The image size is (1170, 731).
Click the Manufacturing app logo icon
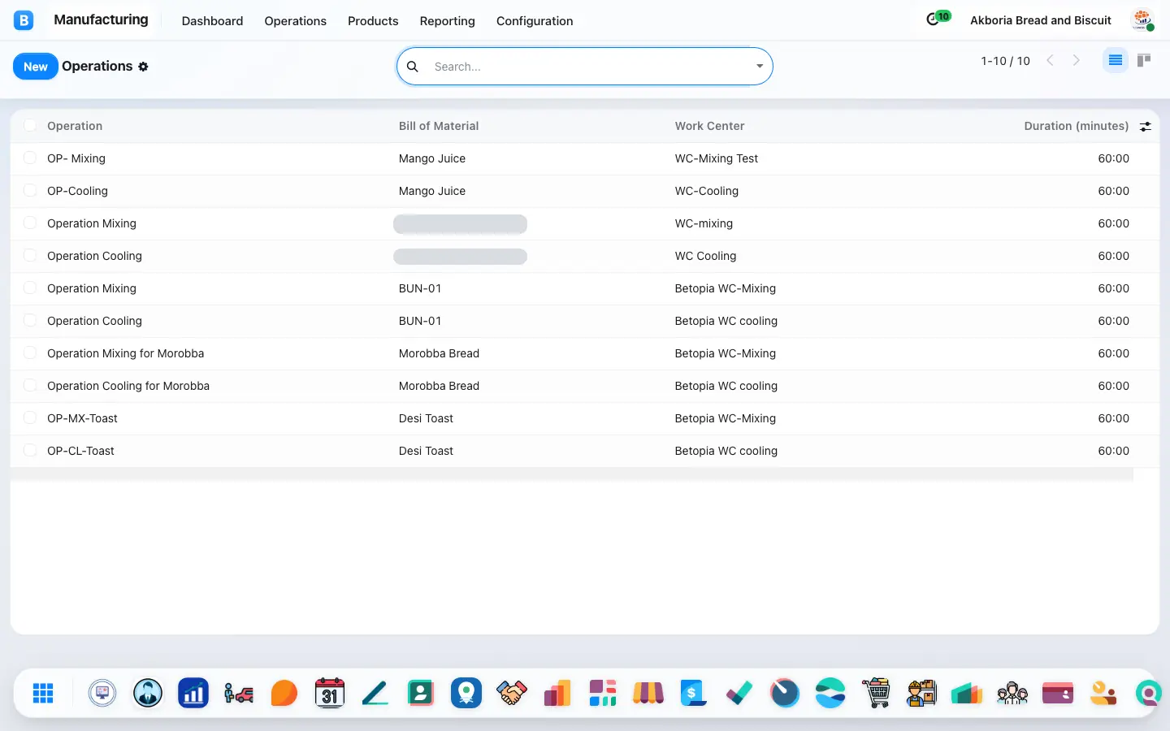click(x=24, y=20)
